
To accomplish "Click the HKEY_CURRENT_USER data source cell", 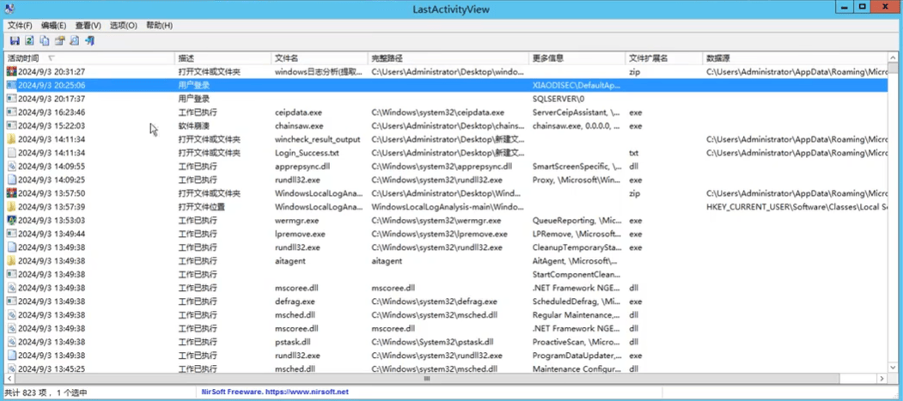I will click(x=797, y=207).
